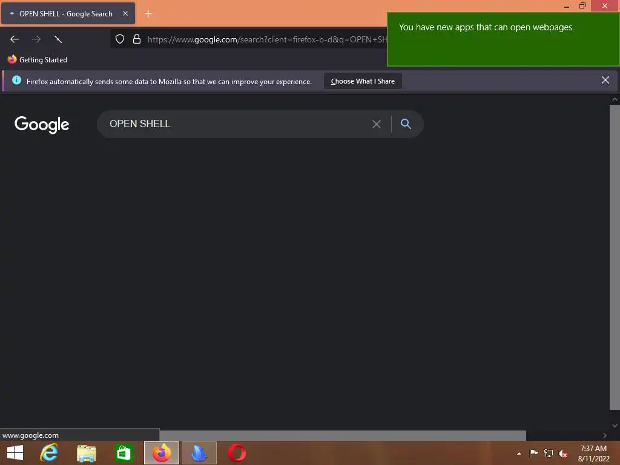Launch Opera from the taskbar

237,453
